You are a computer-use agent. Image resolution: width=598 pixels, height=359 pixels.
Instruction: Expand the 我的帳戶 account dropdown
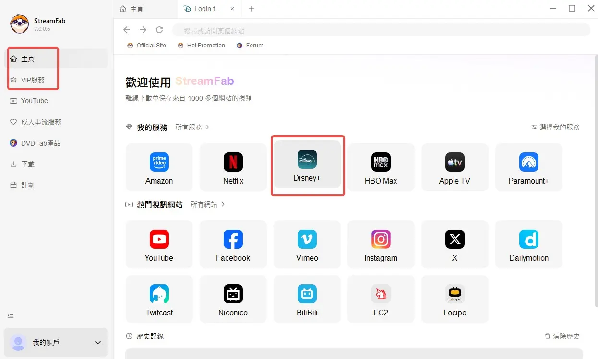56,342
